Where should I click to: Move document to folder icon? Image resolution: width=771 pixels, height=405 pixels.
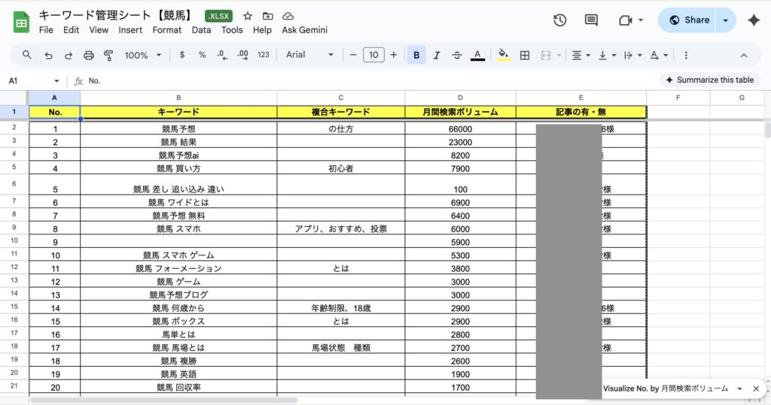[267, 17]
